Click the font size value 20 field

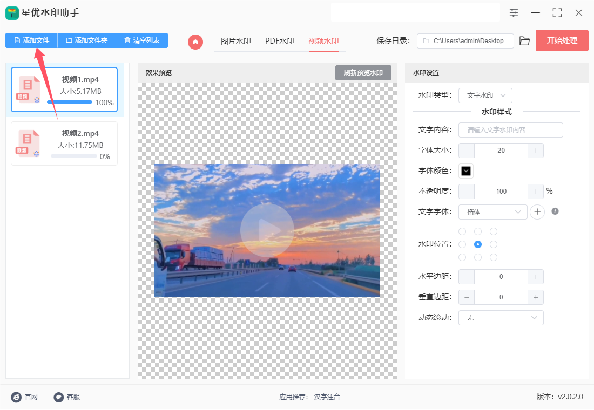click(501, 151)
